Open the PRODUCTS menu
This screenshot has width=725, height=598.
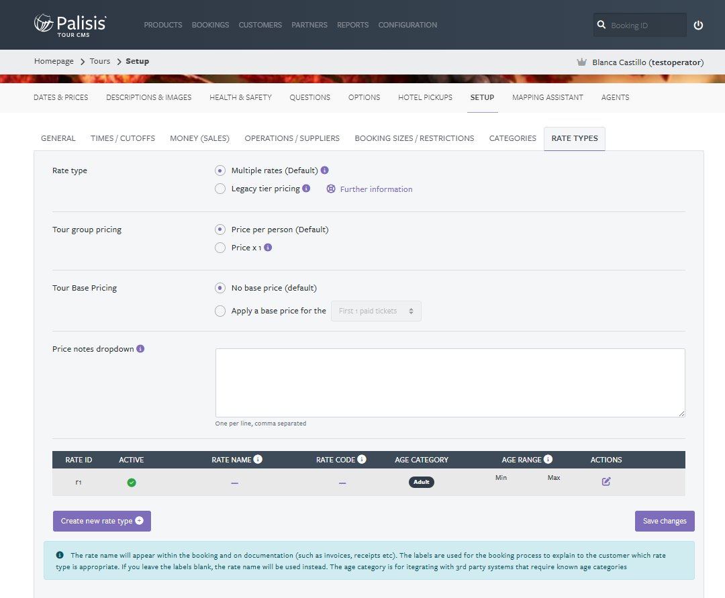click(162, 25)
